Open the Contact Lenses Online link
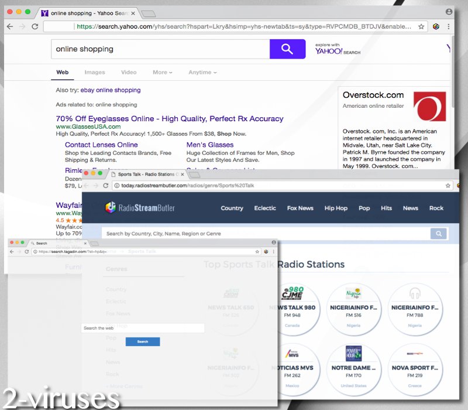Viewport: 468px width, 410px height. click(x=101, y=145)
